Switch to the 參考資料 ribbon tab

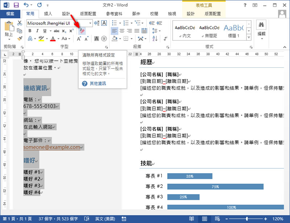115,14
